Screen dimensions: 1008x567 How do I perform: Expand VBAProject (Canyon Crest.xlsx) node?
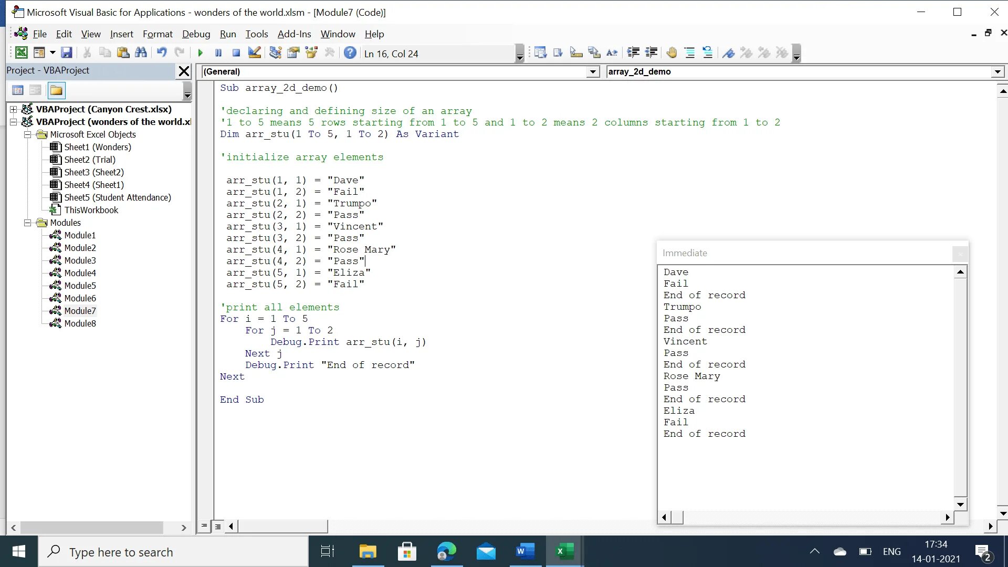tap(14, 109)
